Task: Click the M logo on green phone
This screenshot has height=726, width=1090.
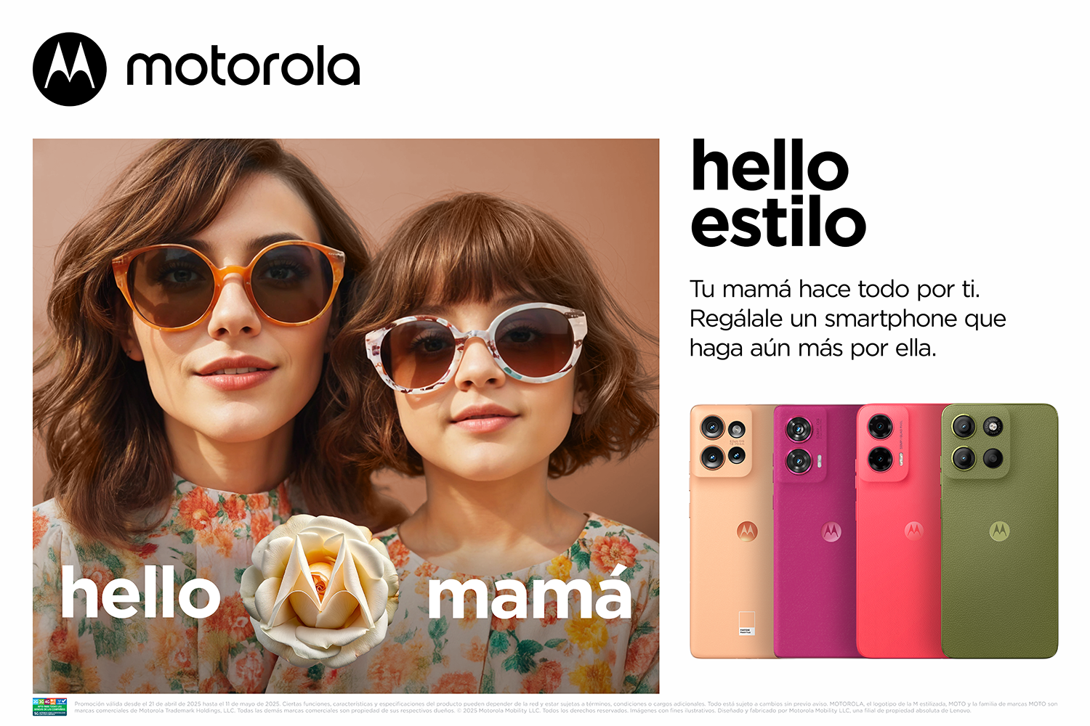Action: pyautogui.click(x=1000, y=531)
